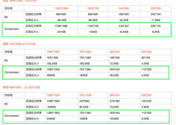Image resolution: width=176 pixels, height=125 pixels.
Task: Click 960*600 under the 1280*720 column
Action: tap(93, 14)
